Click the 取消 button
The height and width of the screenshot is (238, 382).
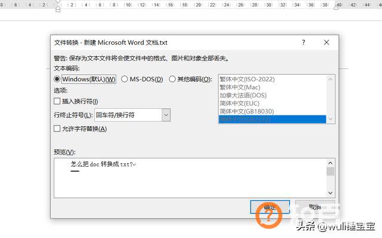click(x=315, y=207)
